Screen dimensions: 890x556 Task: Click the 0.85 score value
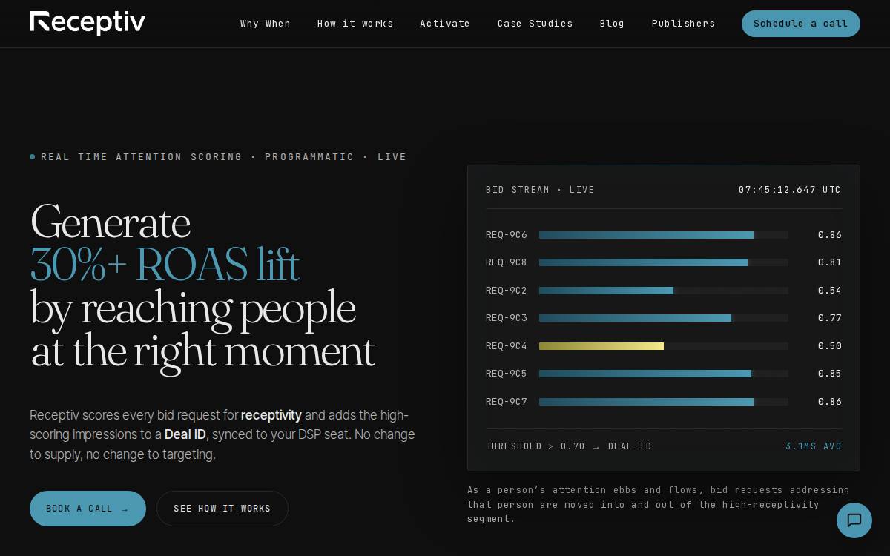click(x=830, y=374)
